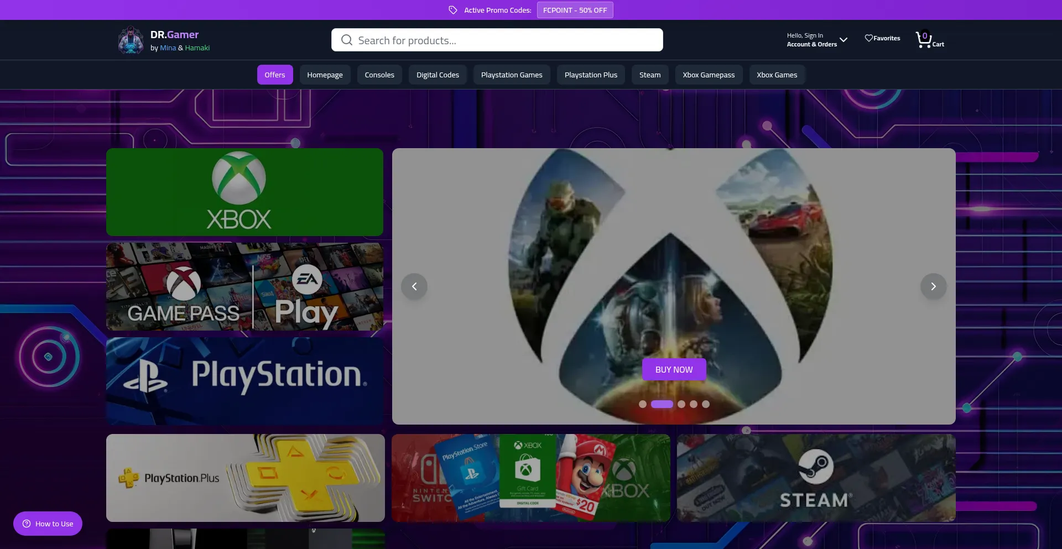Screen dimensions: 1062x549
Task: Open the Xbox Games category
Action: (777, 75)
